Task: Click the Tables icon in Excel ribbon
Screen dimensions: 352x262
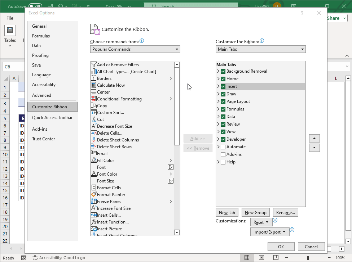Action: tap(10, 30)
